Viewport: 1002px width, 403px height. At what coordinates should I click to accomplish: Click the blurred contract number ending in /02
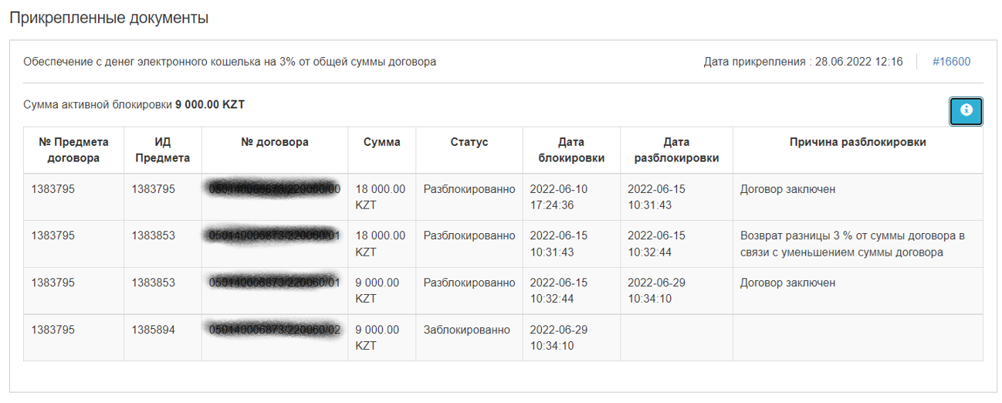pos(274,330)
